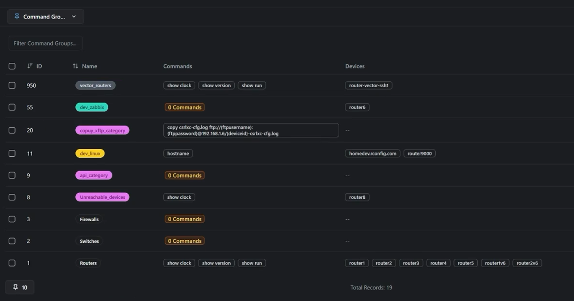Screen dimensions: 574x301
Task: Click the Name column sort arrows icon
Action: pos(75,66)
